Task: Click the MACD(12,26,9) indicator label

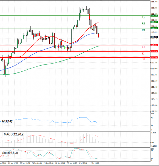Action: tap(14, 134)
